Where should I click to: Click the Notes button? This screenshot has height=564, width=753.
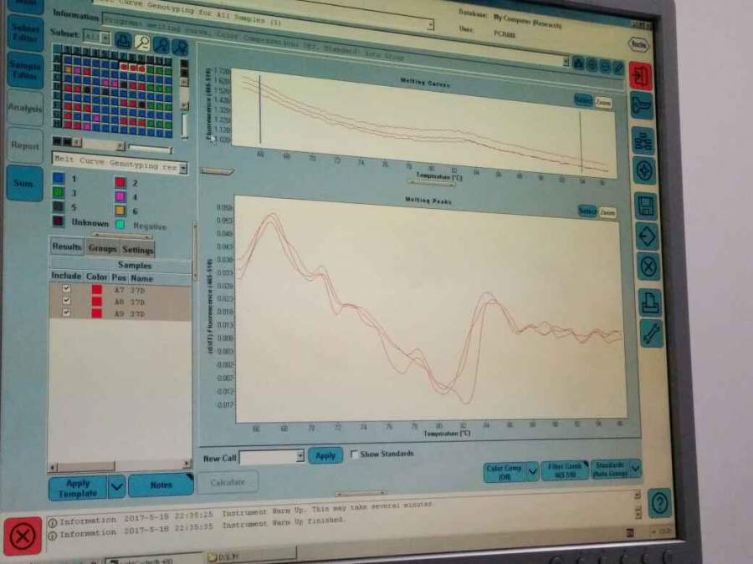[x=161, y=485]
